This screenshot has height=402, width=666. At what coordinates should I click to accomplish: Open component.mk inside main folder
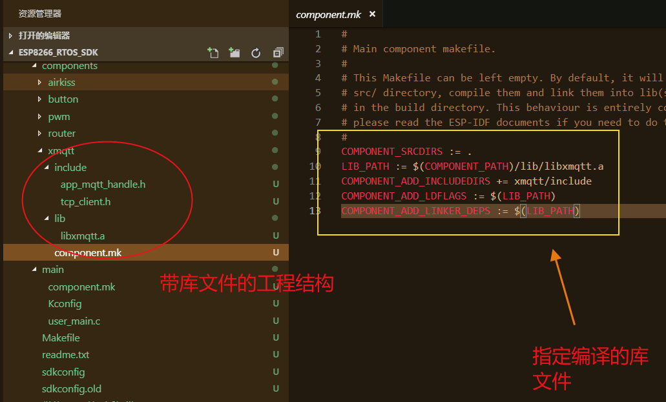[x=81, y=287]
